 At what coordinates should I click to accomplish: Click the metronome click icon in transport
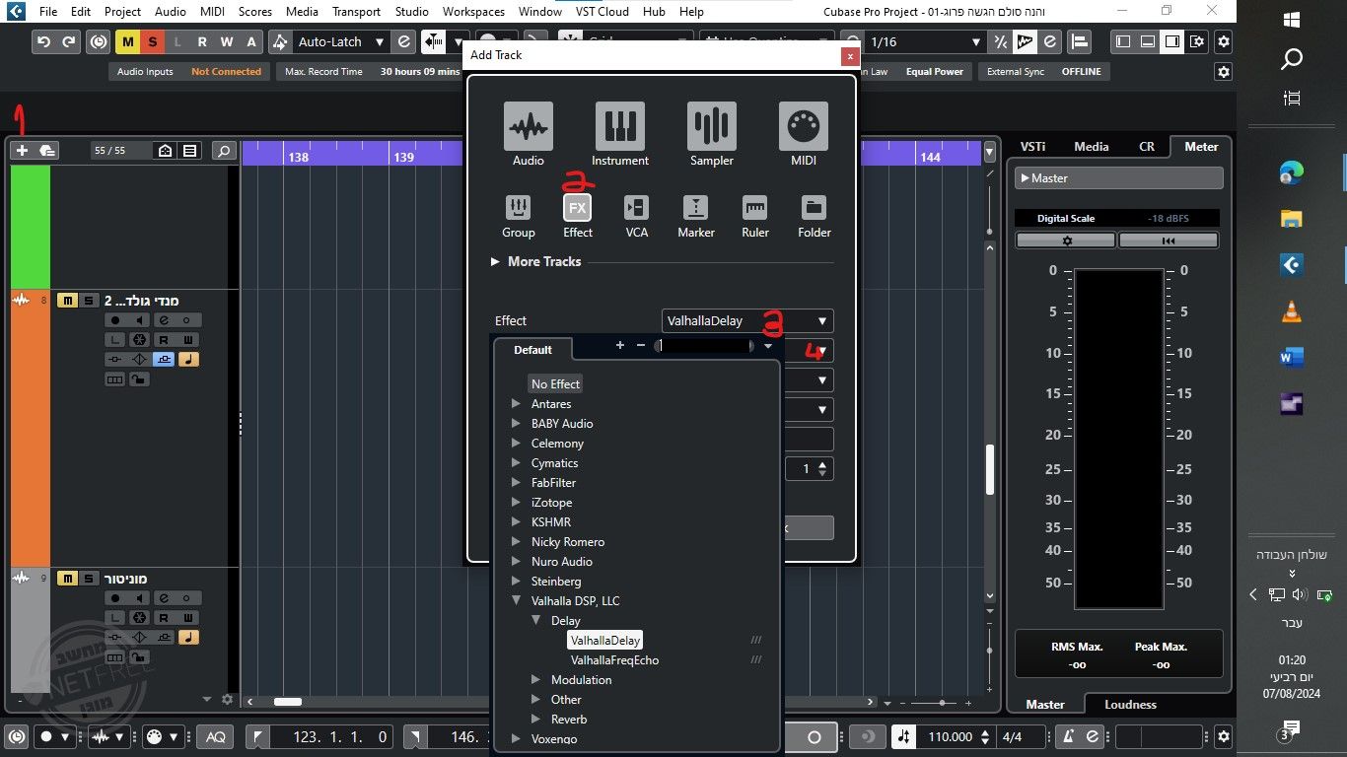coord(1066,736)
